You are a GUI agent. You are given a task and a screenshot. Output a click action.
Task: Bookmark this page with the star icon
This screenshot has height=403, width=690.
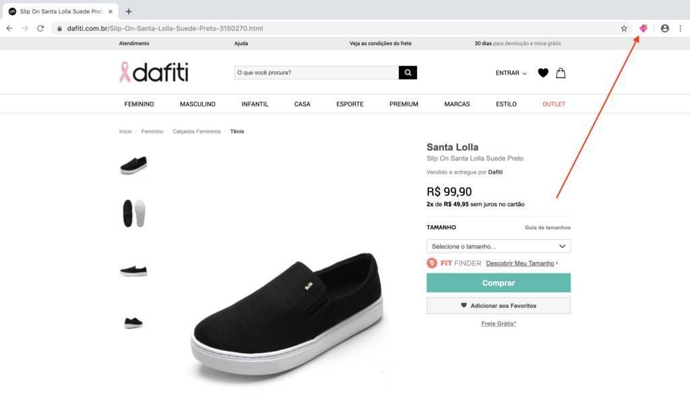624,28
